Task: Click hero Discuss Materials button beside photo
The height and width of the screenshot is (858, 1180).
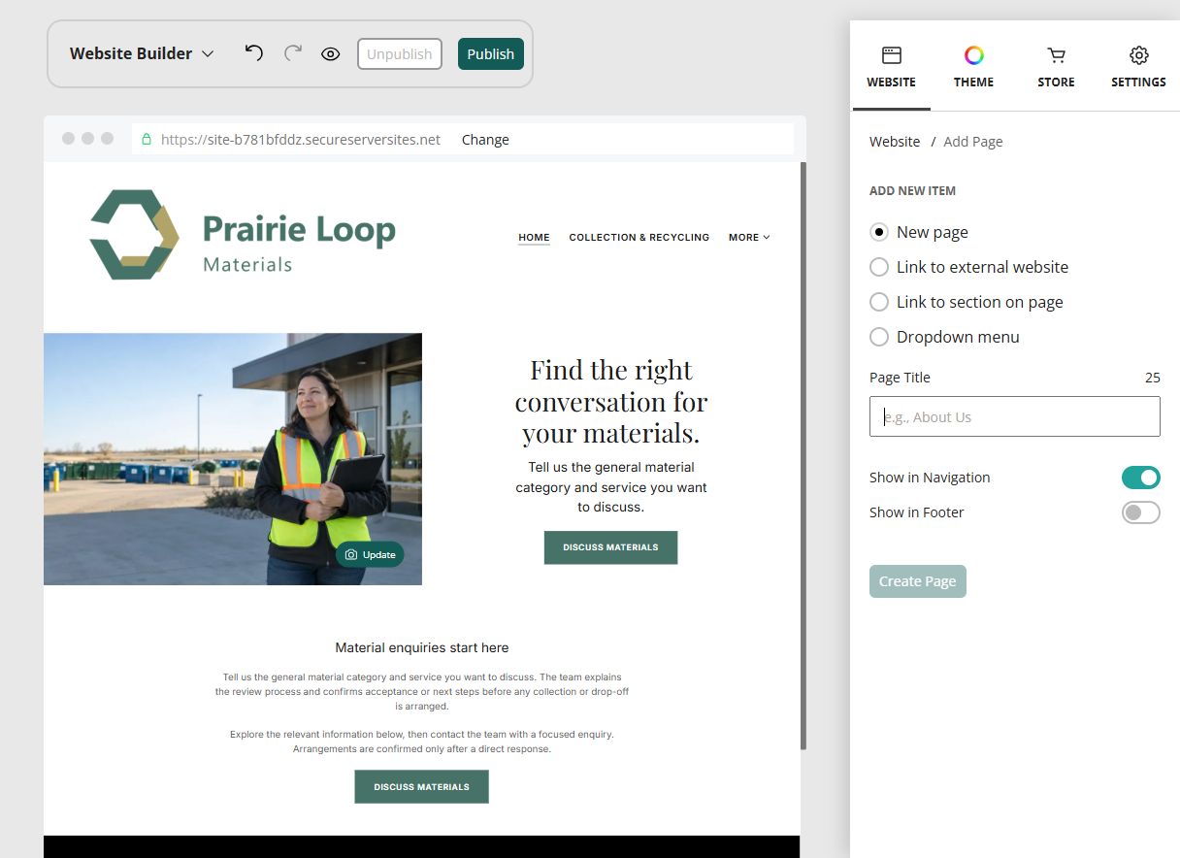Action: click(610, 547)
